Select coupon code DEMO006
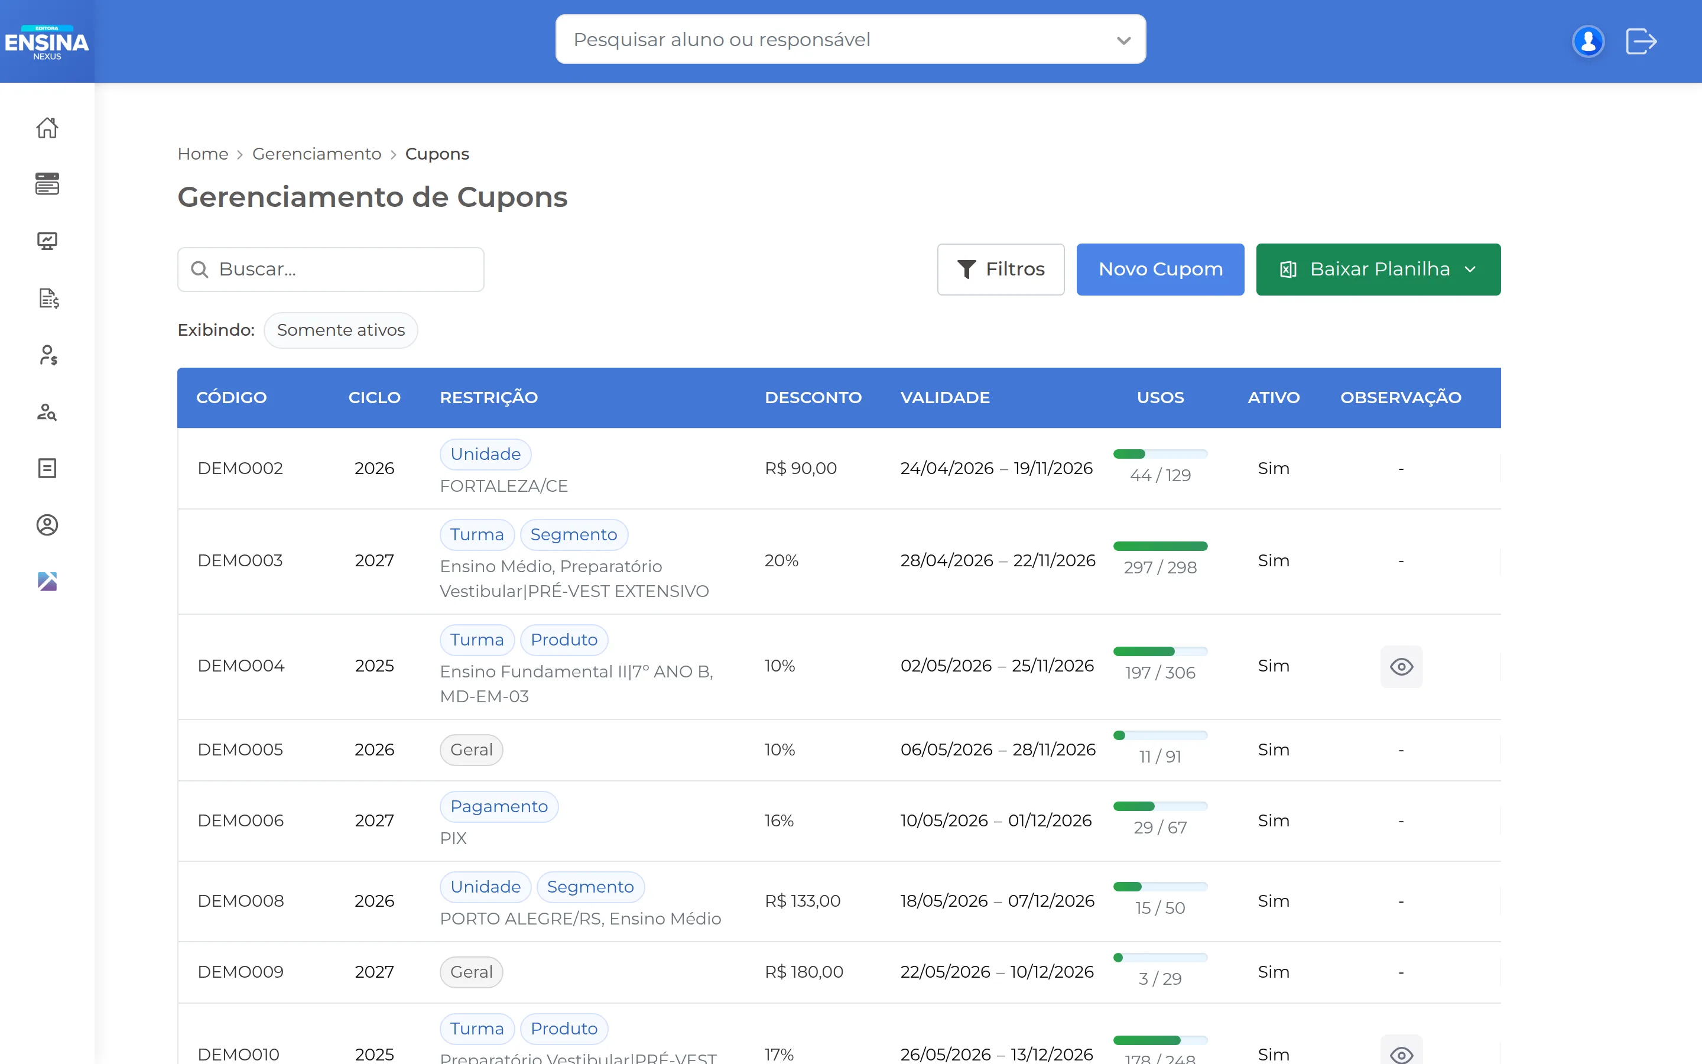This screenshot has height=1064, width=1702. click(x=241, y=820)
